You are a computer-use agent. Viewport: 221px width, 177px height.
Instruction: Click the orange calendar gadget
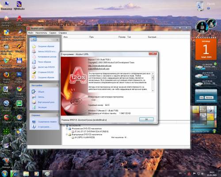point(206,49)
